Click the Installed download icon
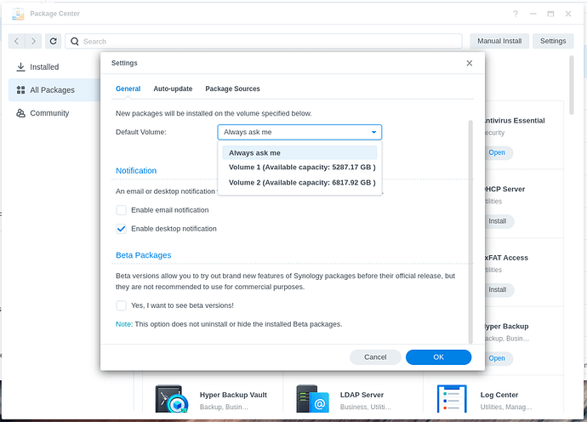The height and width of the screenshot is (422, 587). 21,67
